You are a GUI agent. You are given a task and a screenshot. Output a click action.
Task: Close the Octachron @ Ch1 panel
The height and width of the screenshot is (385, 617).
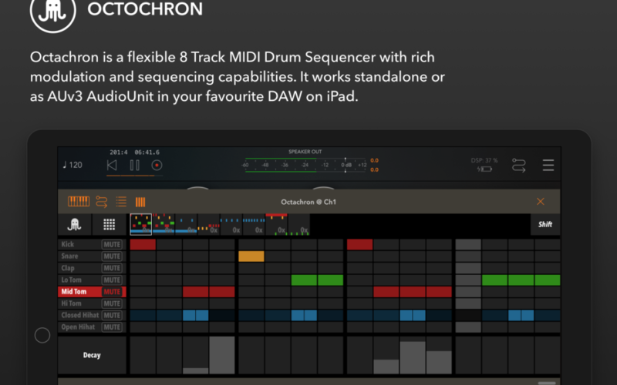(x=541, y=202)
